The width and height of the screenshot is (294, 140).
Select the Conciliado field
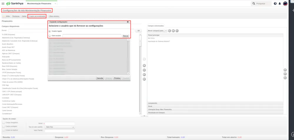pyautogui.click(x=6, y=98)
